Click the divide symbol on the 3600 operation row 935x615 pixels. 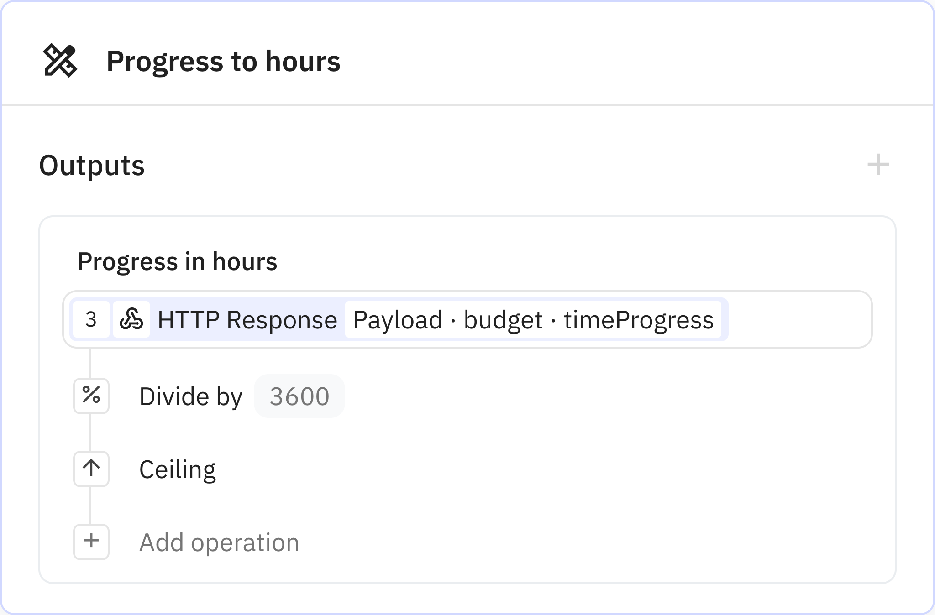tap(91, 396)
